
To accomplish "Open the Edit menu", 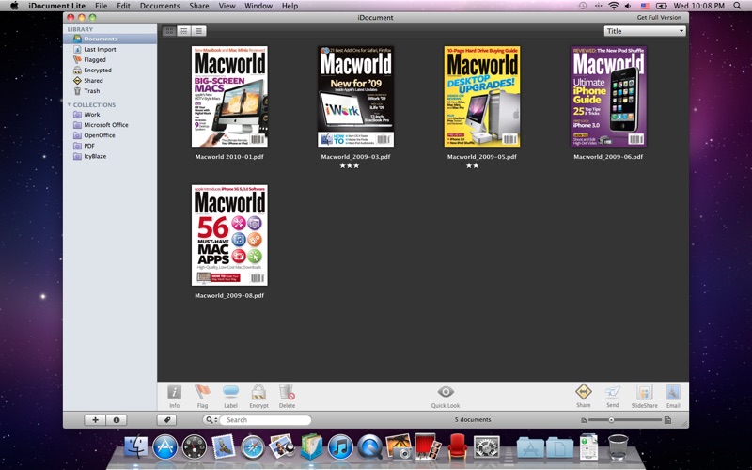I will point(124,6).
